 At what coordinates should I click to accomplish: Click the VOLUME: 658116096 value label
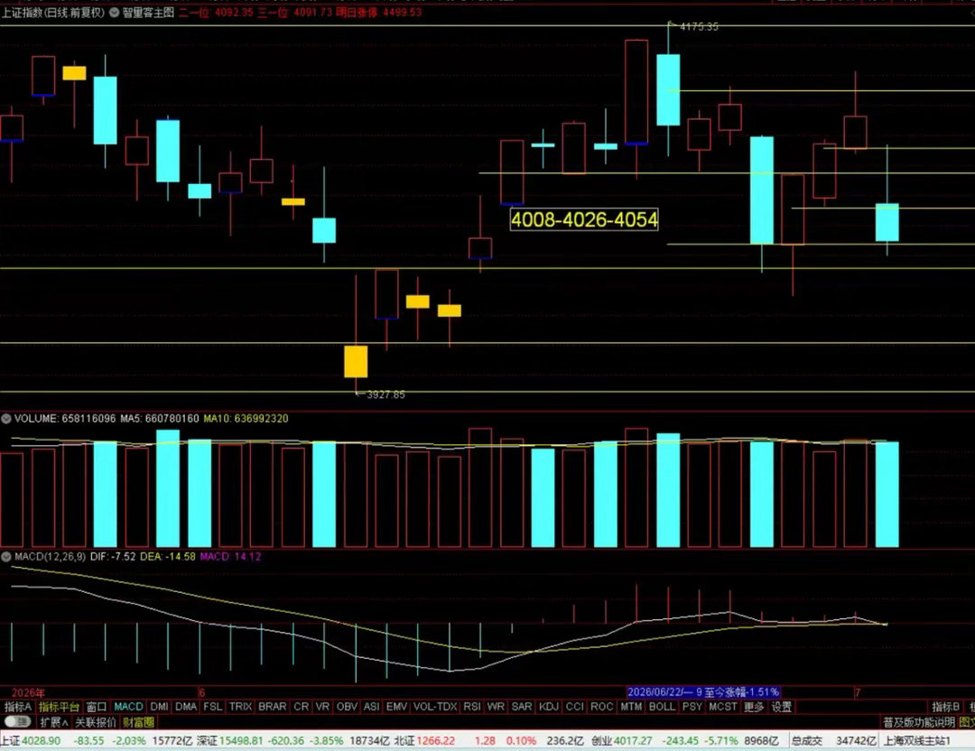point(65,419)
